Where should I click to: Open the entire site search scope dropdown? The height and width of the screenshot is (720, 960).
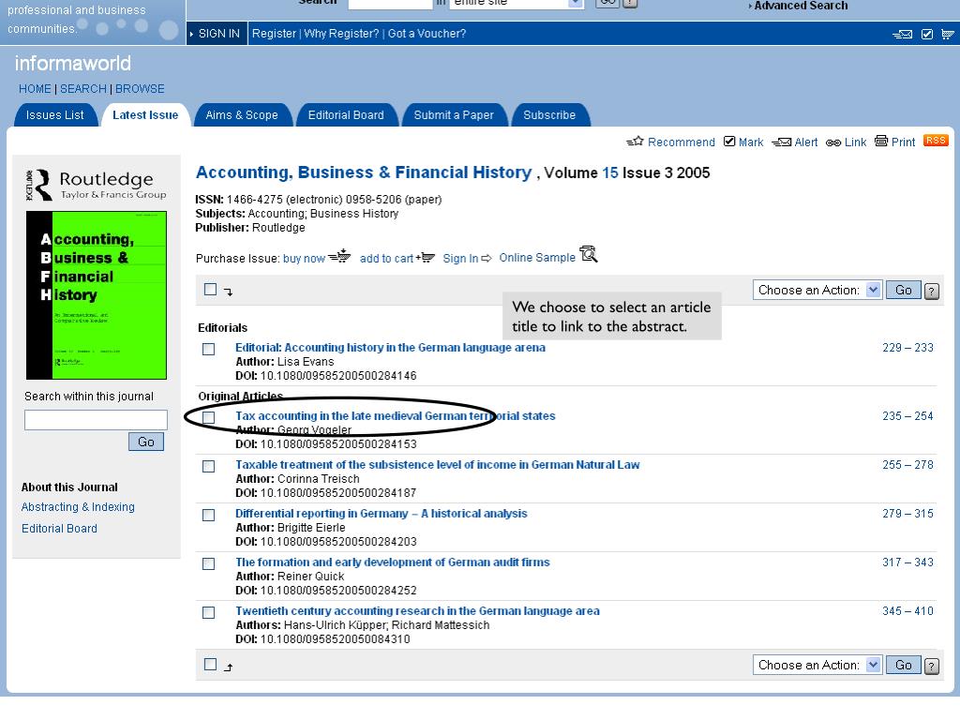pos(517,3)
